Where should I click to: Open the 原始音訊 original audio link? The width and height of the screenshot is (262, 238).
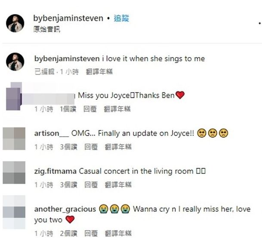point(47,29)
